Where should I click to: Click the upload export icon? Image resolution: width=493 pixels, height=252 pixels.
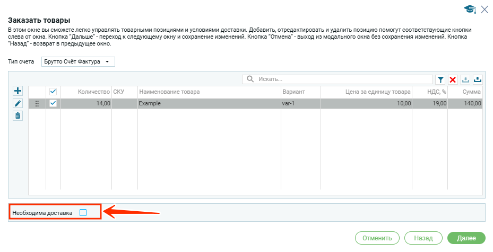(478, 79)
